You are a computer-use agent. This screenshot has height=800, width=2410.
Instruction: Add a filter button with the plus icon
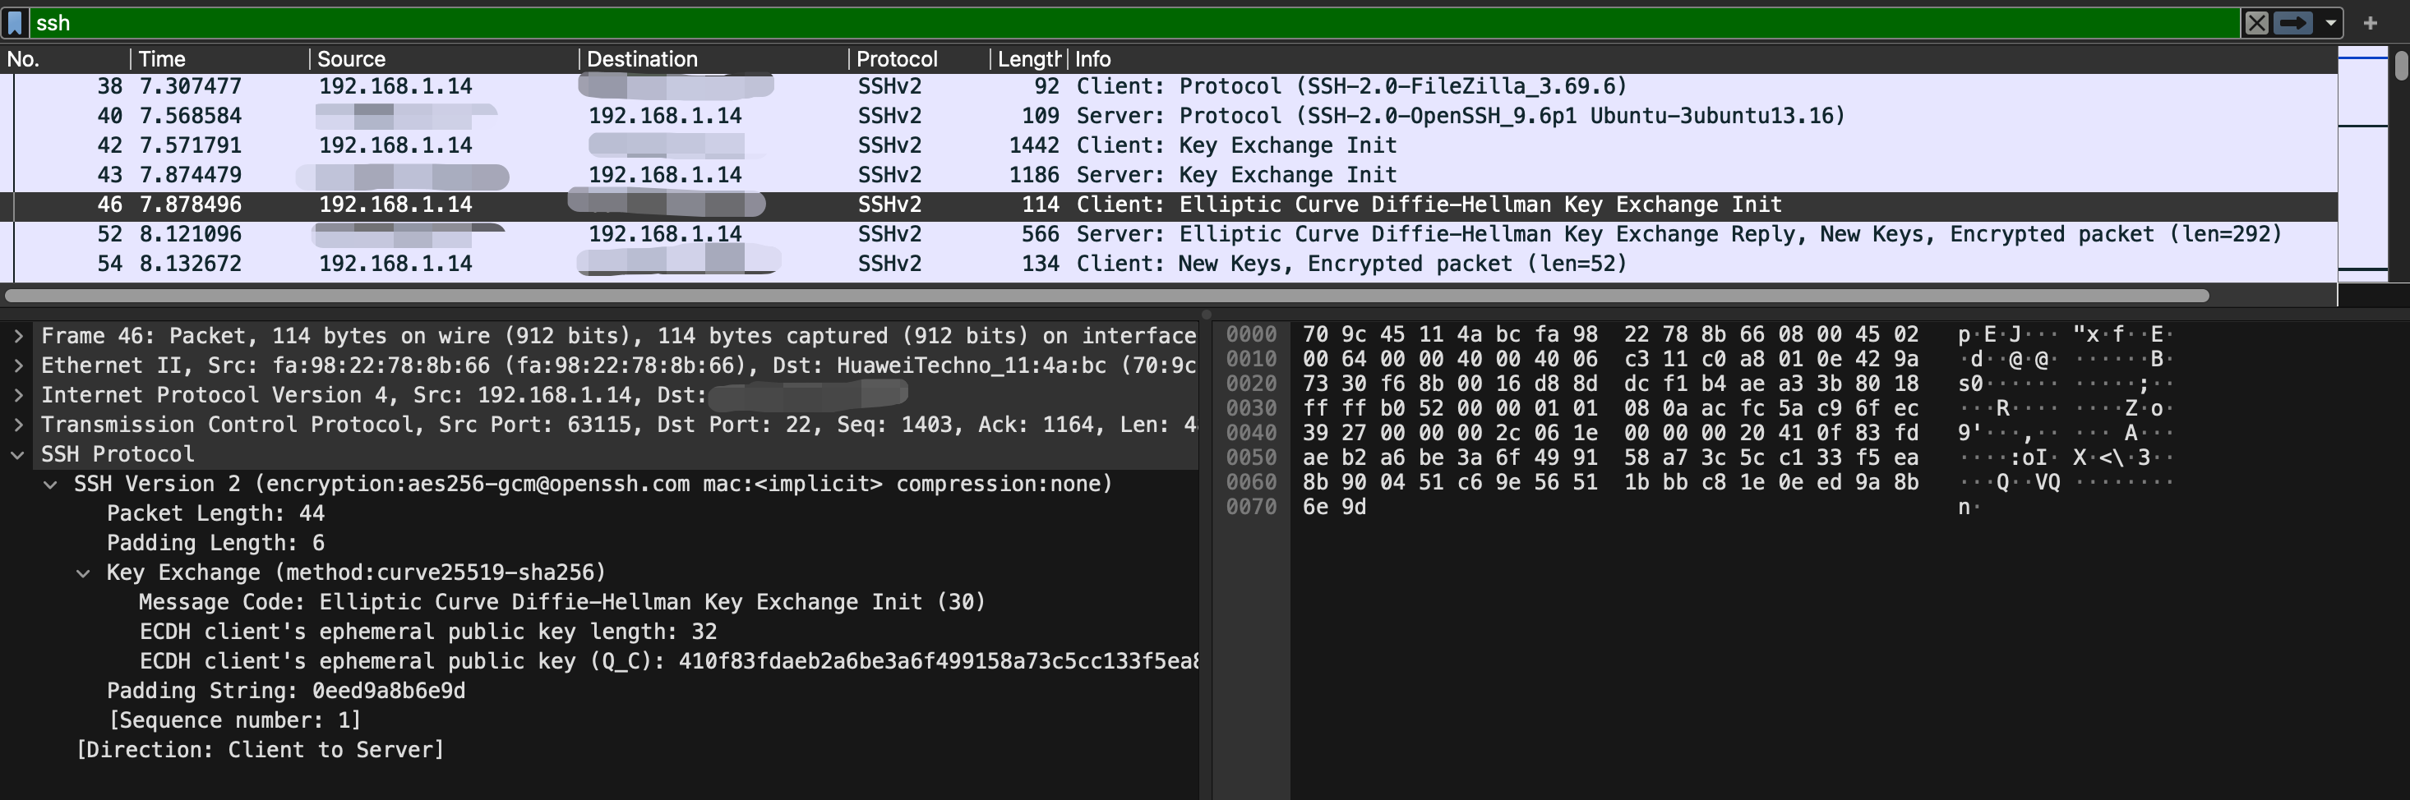coord(2370,22)
